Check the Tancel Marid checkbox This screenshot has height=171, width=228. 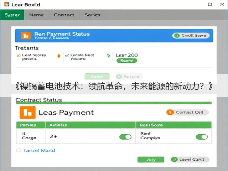19,150
